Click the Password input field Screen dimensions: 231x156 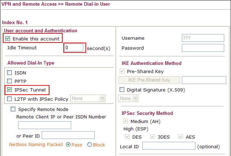pos(203,48)
